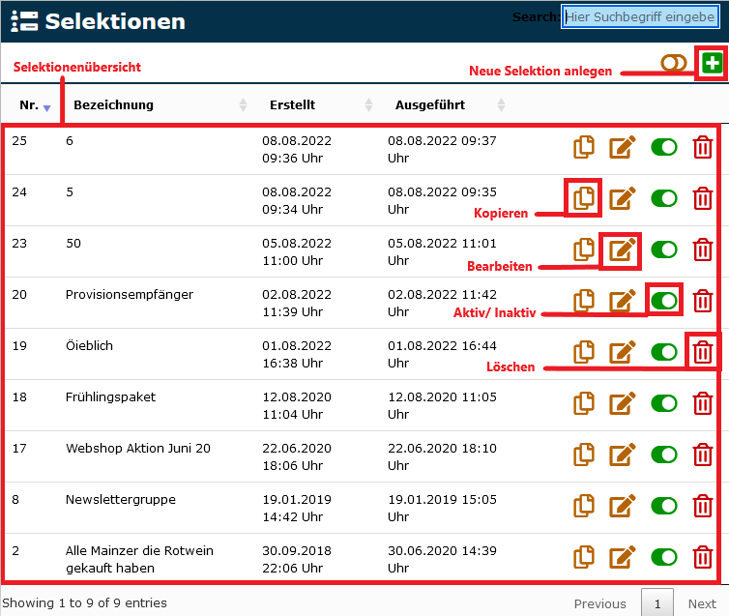Viewport: 729px width, 616px height.
Task: Focus the search field at top
Action: [x=640, y=16]
